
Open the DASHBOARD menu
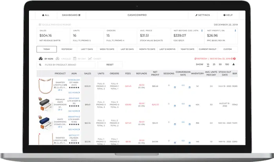pos(71,15)
